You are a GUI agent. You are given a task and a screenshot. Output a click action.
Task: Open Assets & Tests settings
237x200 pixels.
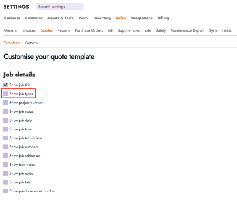(60, 18)
